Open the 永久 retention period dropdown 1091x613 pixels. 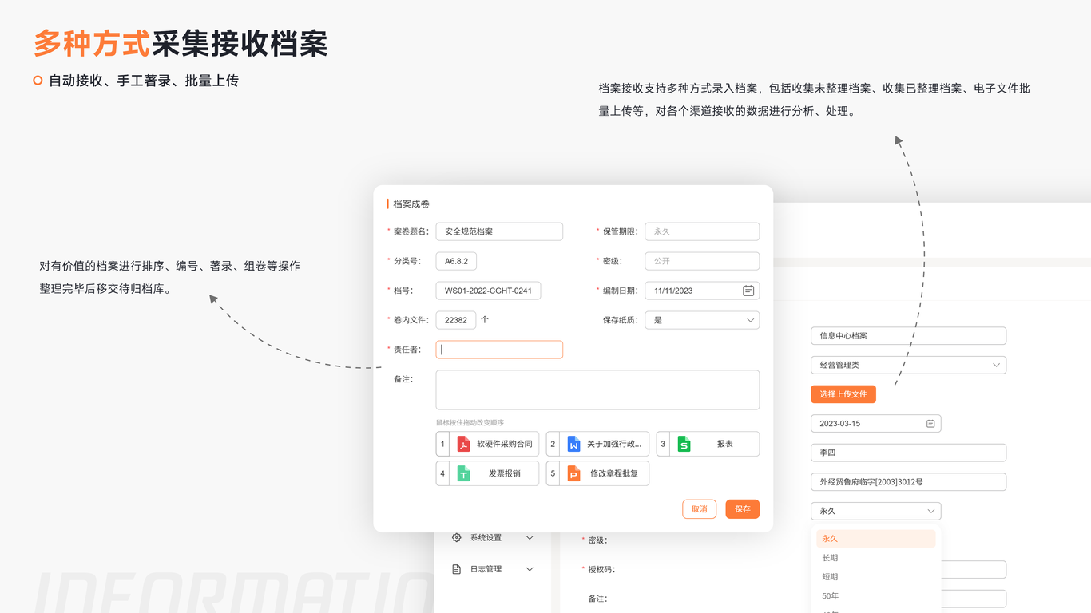pyautogui.click(x=875, y=511)
